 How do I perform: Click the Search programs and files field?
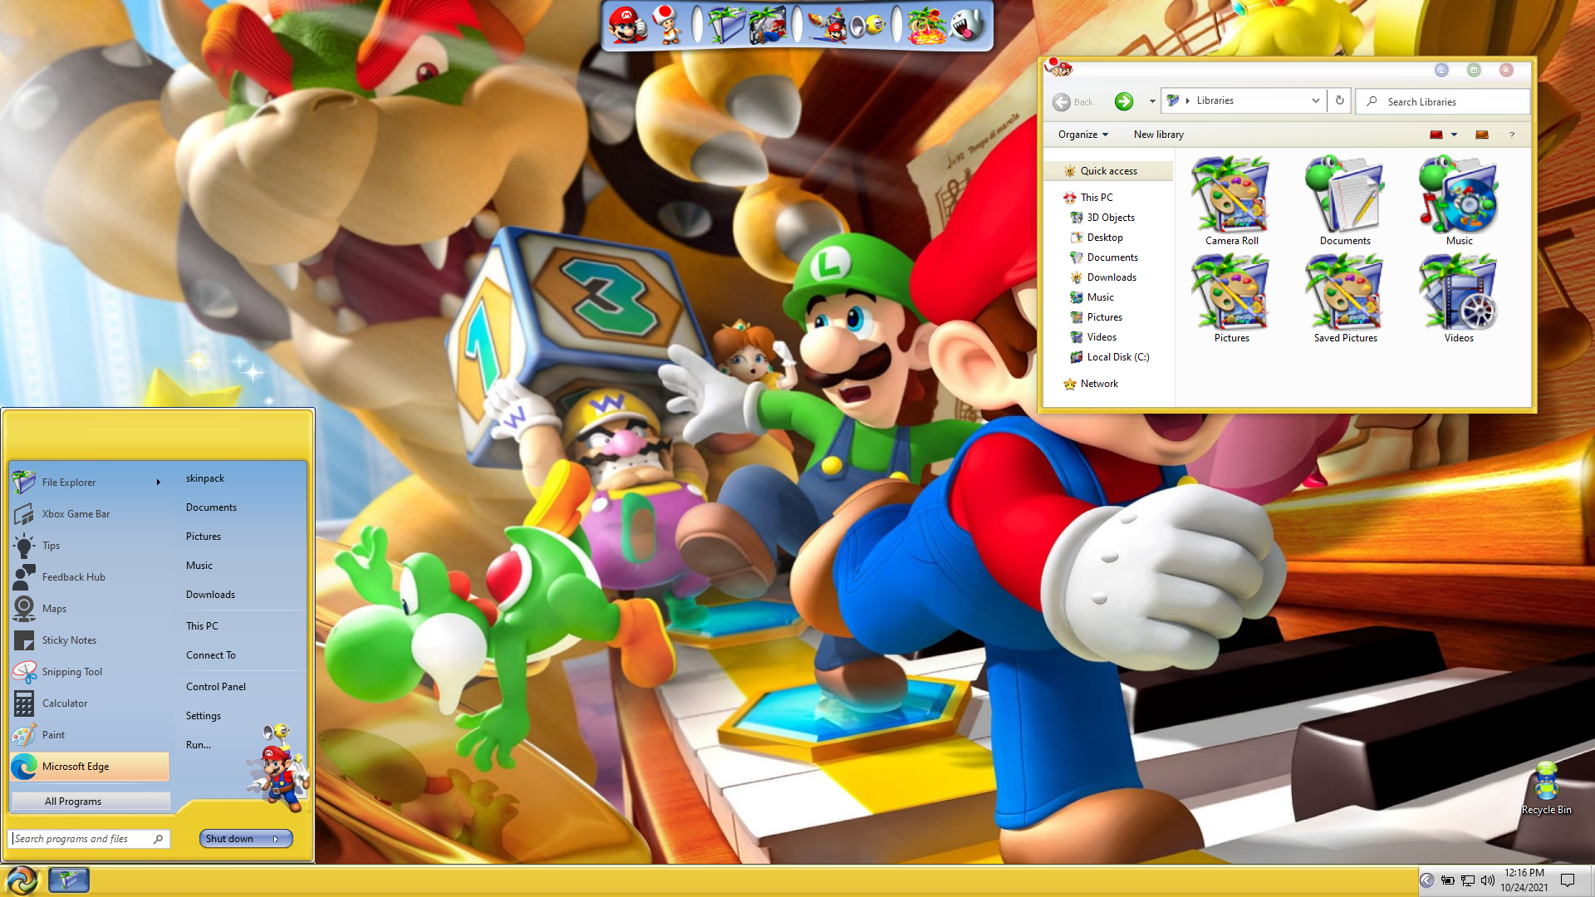[x=81, y=839]
